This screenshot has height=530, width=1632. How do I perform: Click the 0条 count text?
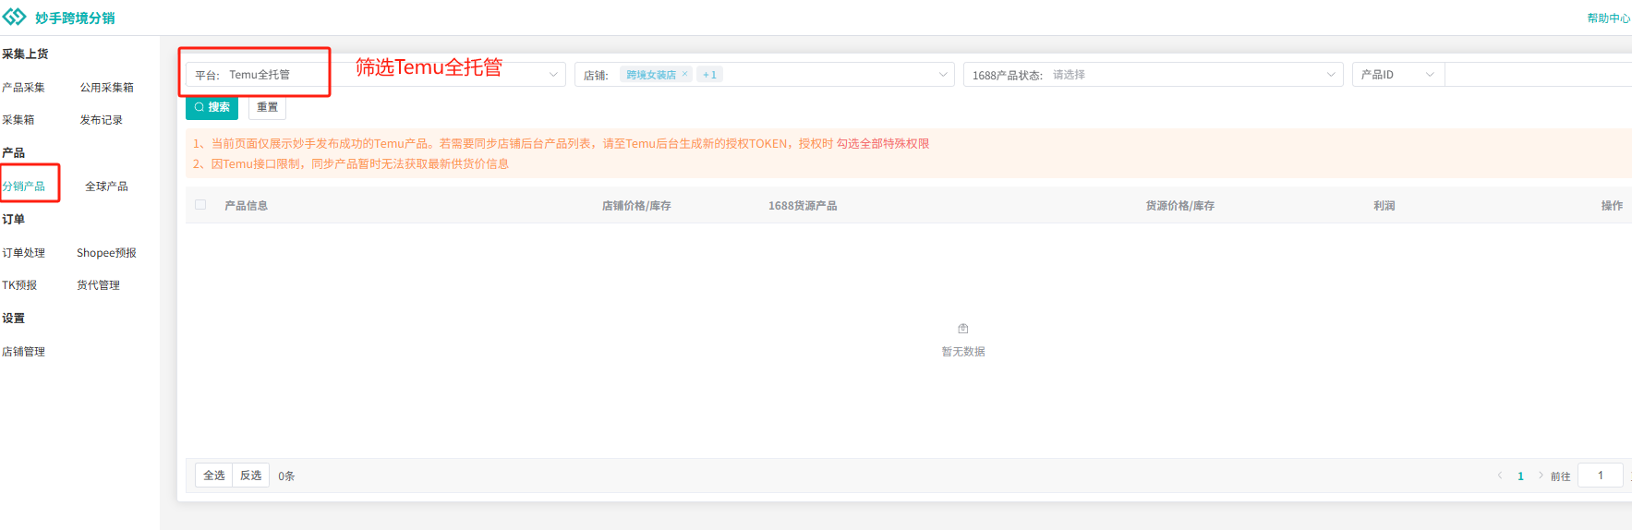[x=286, y=476]
